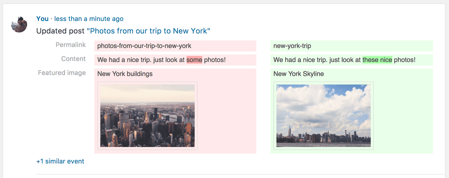The width and height of the screenshot is (449, 178).
Task: Select the new content text in green
Action: [316, 60]
